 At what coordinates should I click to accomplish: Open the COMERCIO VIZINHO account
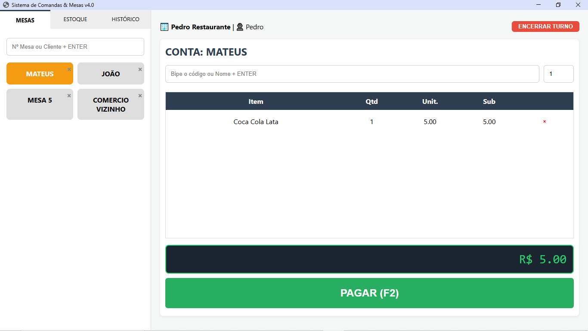point(111,104)
